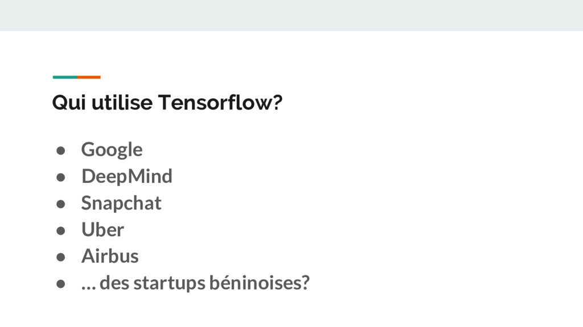The width and height of the screenshot is (583, 327).
Task: Select the 'DeepMind' bullet text
Action: 126,176
